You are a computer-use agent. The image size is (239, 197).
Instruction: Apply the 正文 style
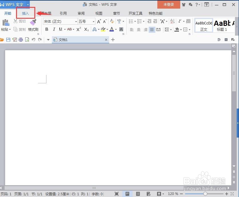pyautogui.click(x=204, y=26)
